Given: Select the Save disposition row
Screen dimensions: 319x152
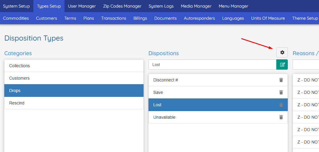Looking at the screenshot, I should point(218,92).
